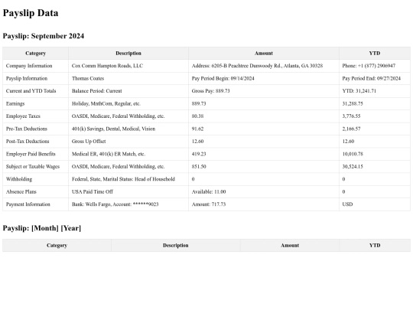This screenshot has width=413, height=310.
Task: Click the 'Category' header in September table
Action: [35, 54]
